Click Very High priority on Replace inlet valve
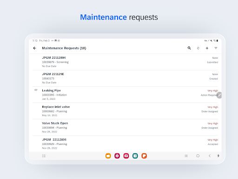This screenshot has width=238, height=179. (213, 107)
